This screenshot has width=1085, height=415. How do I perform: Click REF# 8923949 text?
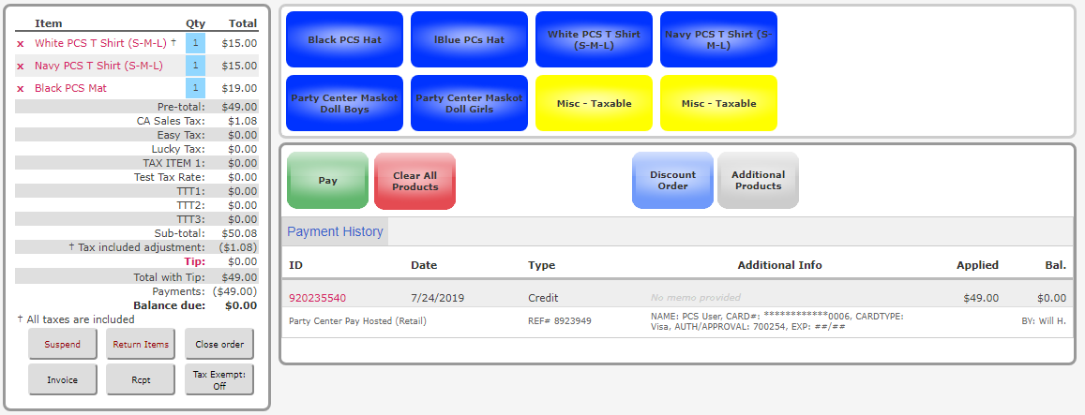560,321
